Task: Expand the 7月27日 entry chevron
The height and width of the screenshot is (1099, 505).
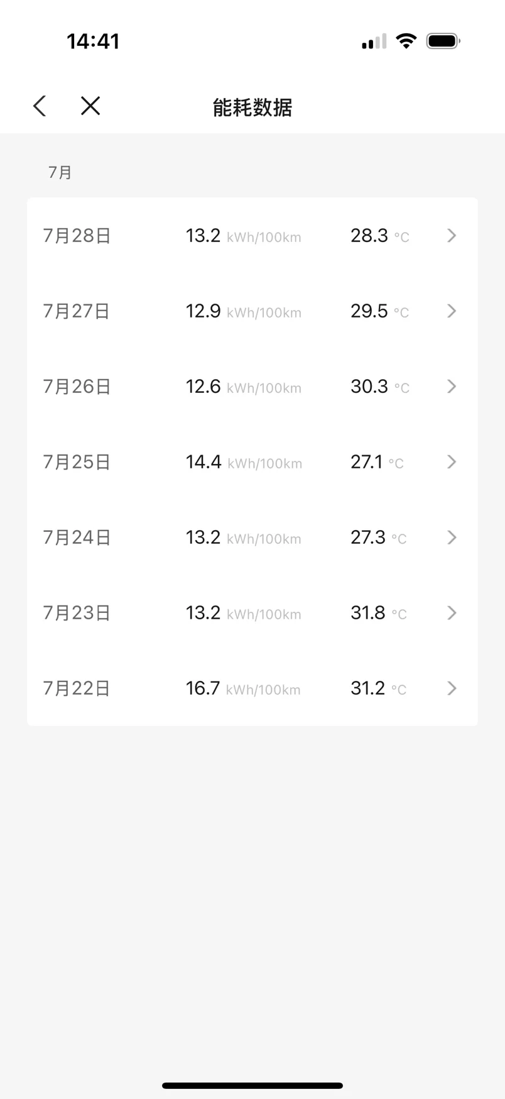Action: [452, 311]
